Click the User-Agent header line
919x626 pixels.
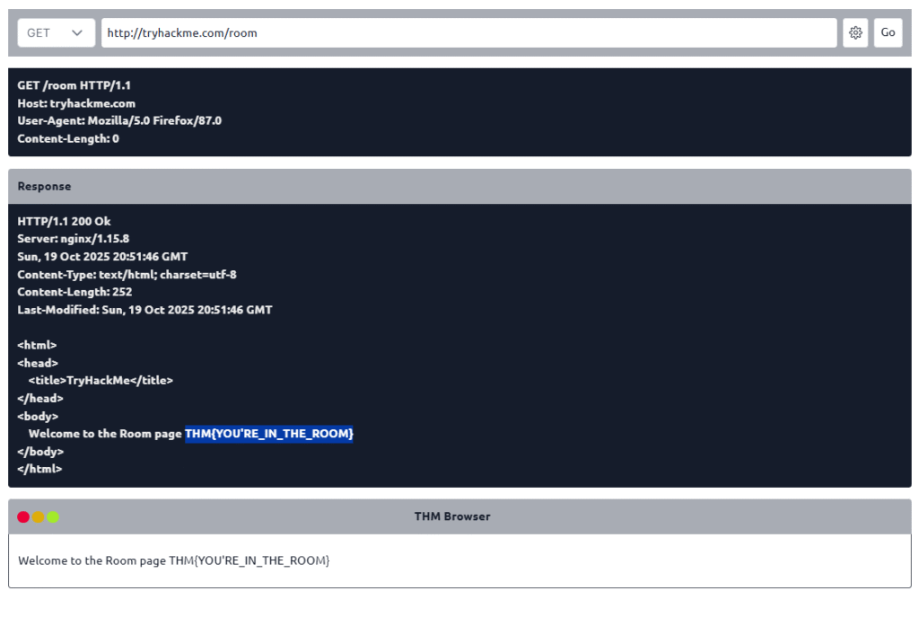[x=119, y=120]
